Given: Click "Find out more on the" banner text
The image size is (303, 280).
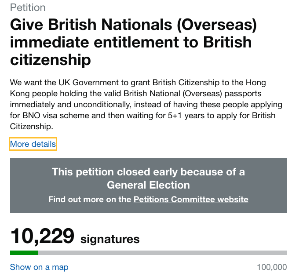Looking at the screenshot, I should coord(90,199).
